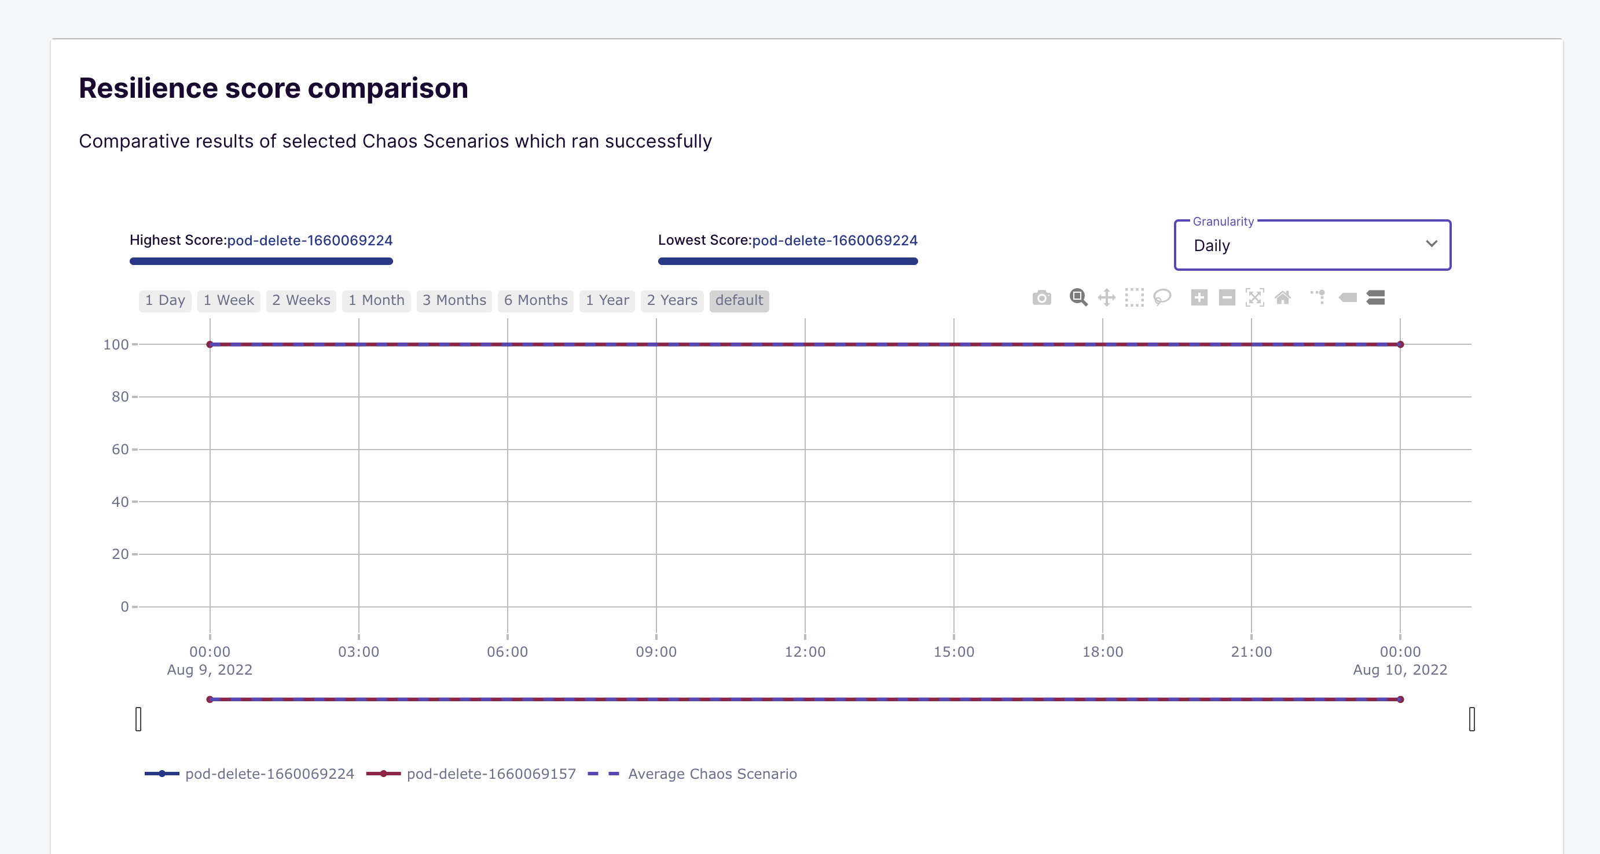Toggle spike lines icon
1600x854 pixels.
coord(1318,298)
